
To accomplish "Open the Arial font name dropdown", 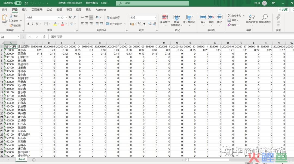I will tap(59, 17).
